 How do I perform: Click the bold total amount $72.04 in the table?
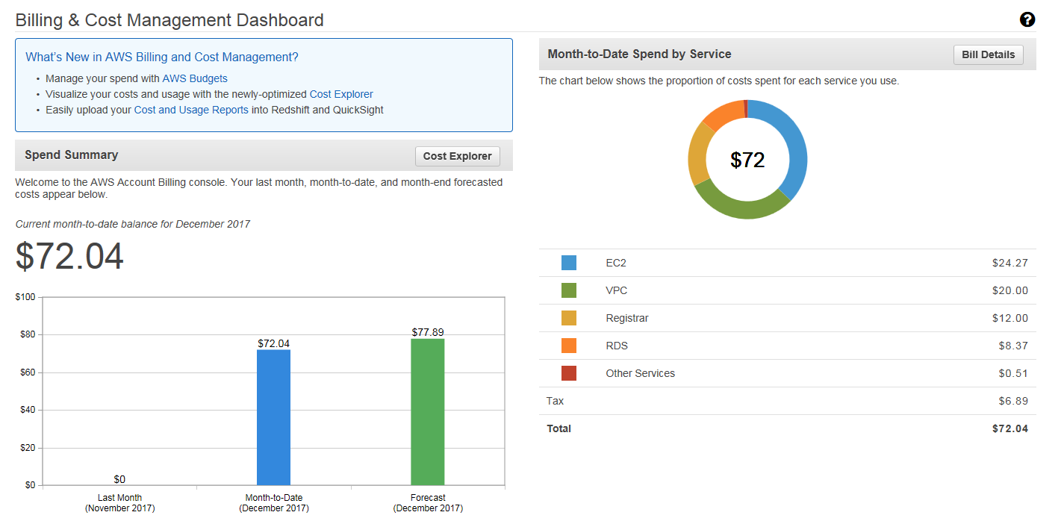point(1009,428)
